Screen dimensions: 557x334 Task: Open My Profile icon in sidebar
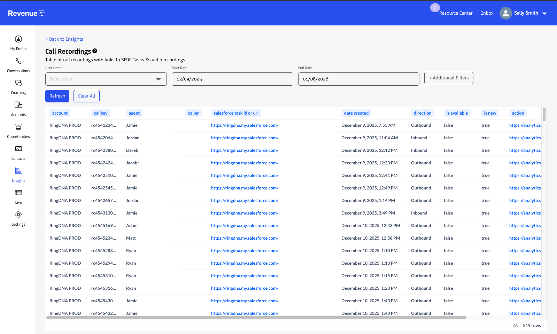(x=18, y=39)
